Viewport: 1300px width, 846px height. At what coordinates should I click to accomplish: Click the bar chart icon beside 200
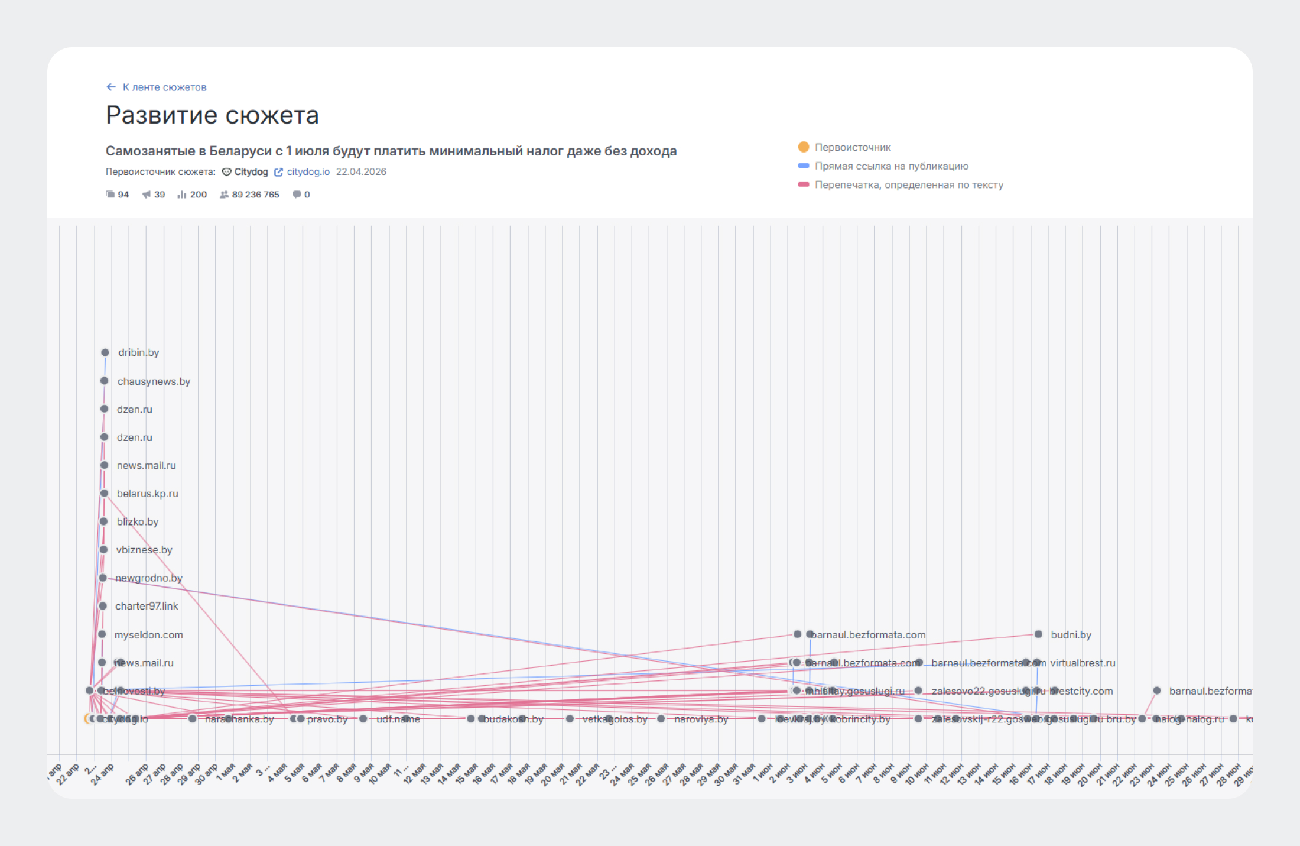tap(182, 195)
